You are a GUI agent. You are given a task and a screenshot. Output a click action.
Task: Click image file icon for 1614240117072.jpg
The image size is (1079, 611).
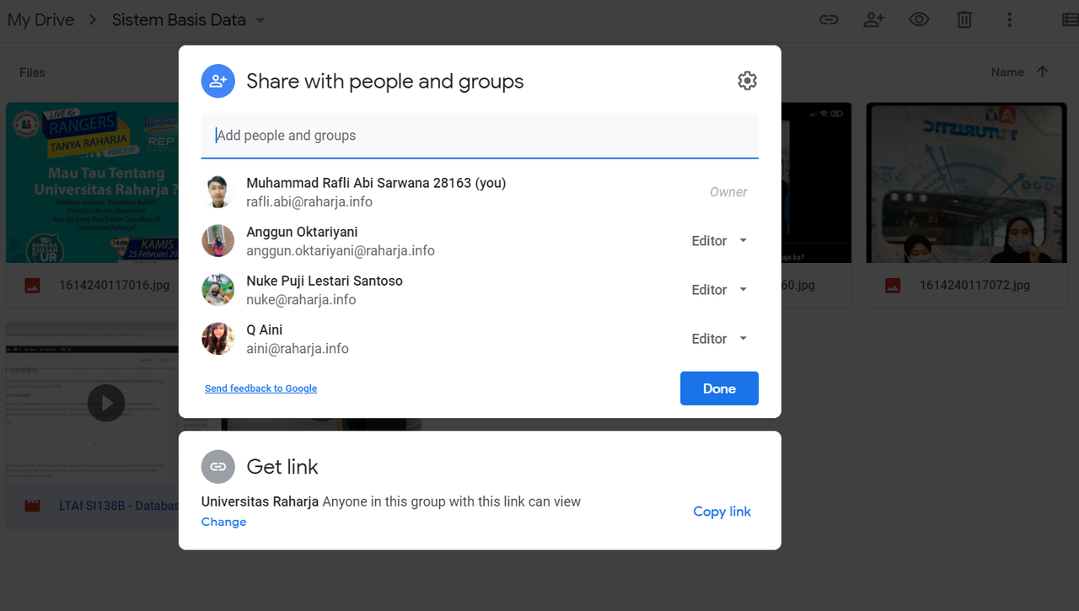tap(893, 286)
